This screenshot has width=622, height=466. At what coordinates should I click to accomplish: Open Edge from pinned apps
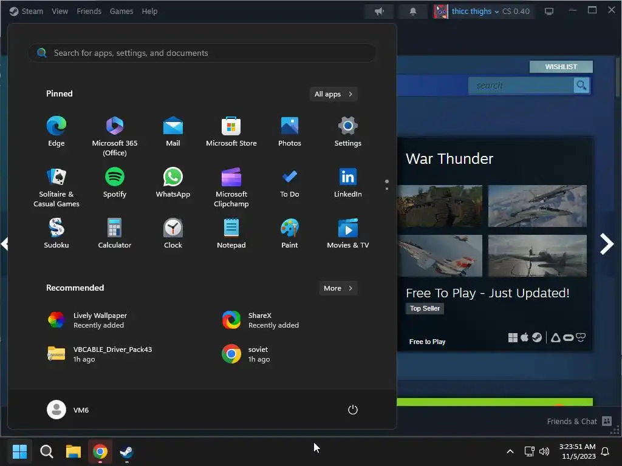pos(56,132)
